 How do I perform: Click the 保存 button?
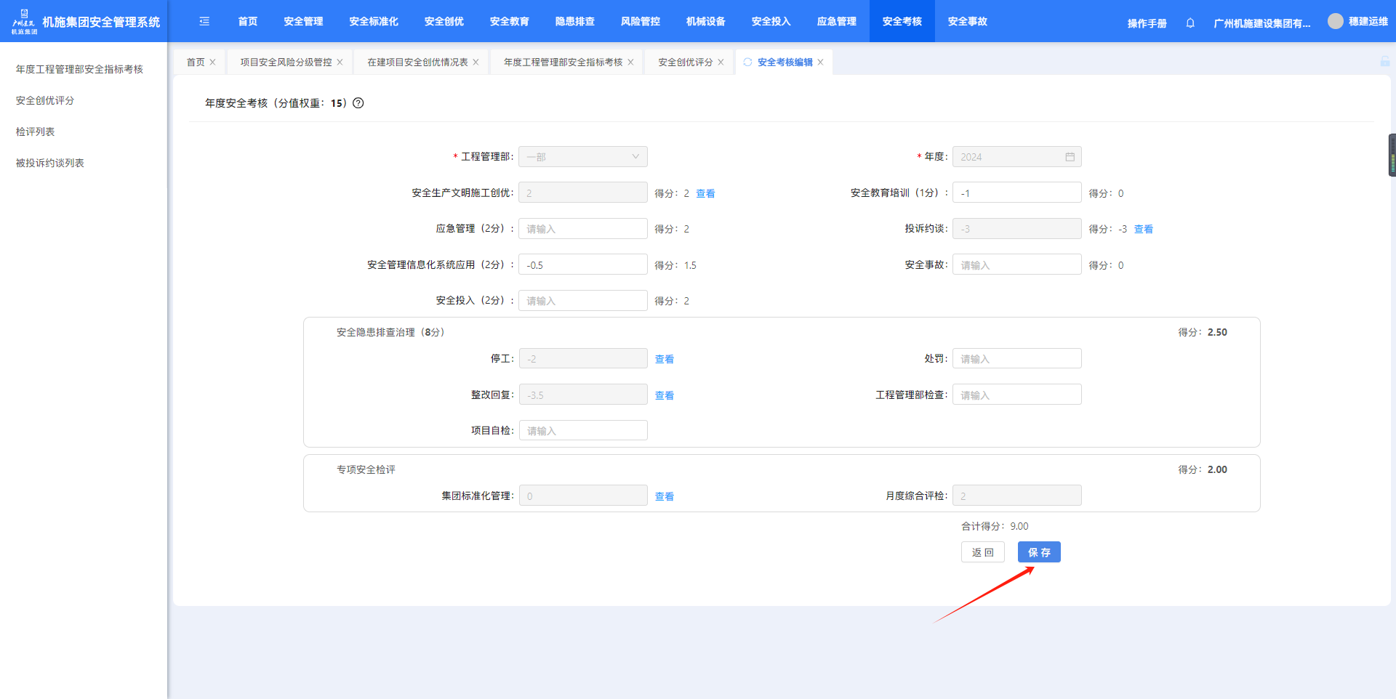point(1038,552)
